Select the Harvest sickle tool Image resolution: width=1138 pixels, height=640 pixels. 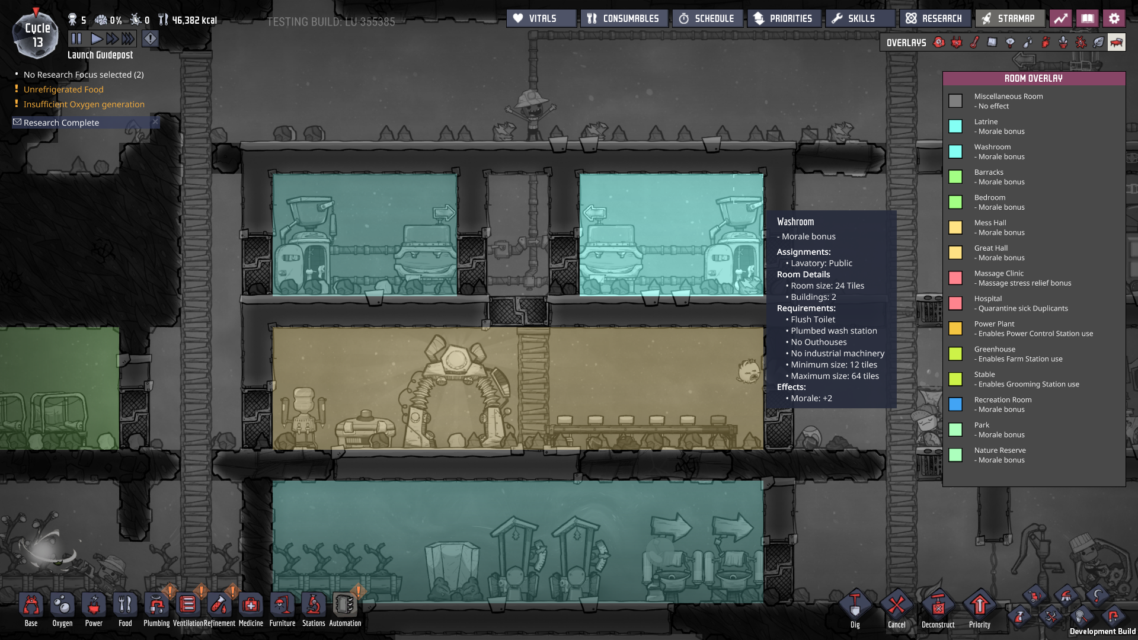[x=1097, y=596]
